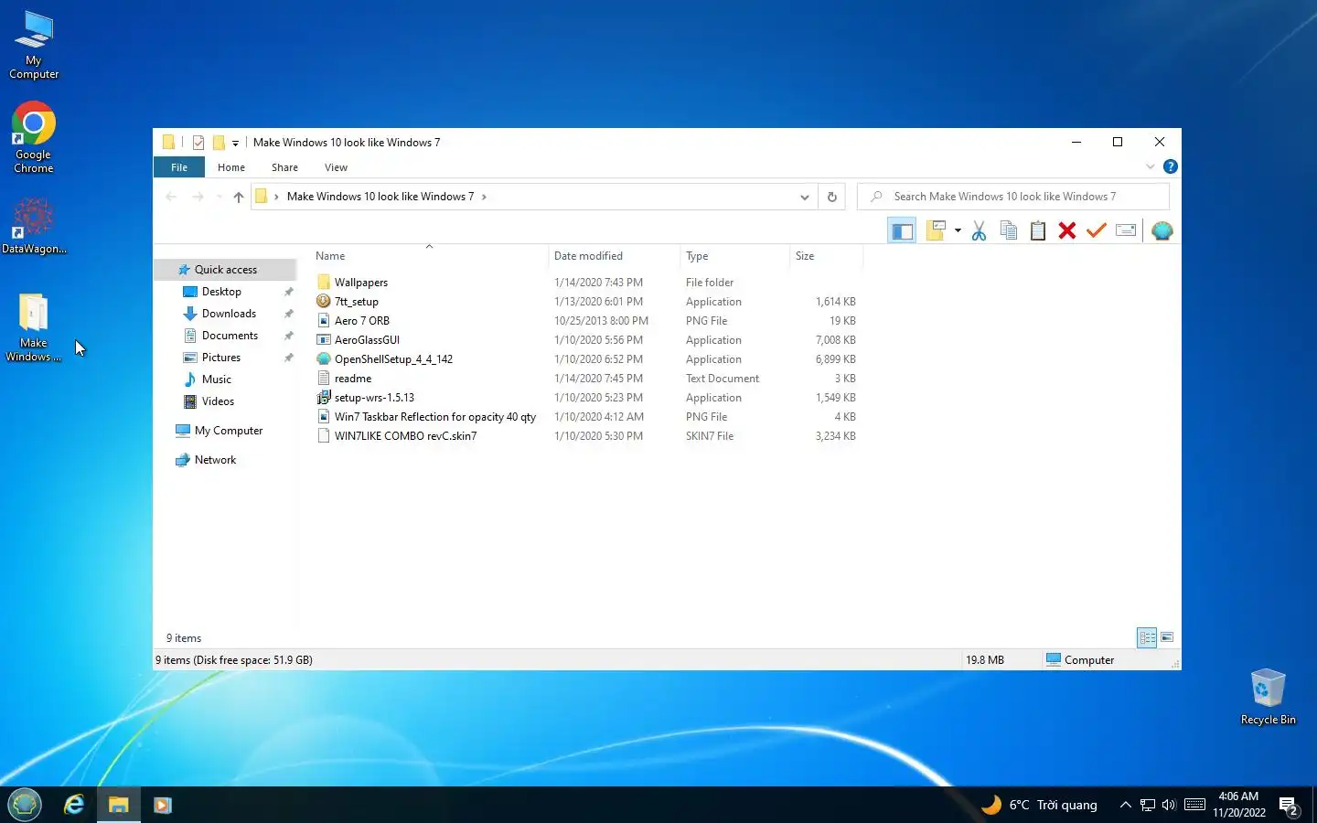Click the New folder icon in title bar
This screenshot has width=1317, height=823.
(x=219, y=143)
